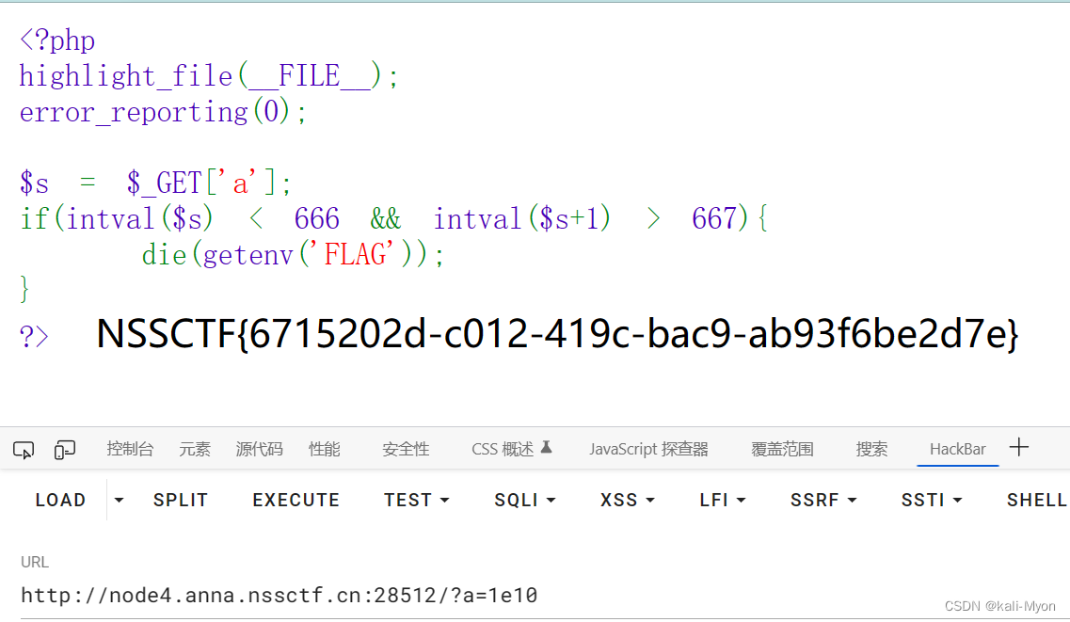Open the 搜索 tab
This screenshot has width=1070, height=622.
pyautogui.click(x=872, y=450)
